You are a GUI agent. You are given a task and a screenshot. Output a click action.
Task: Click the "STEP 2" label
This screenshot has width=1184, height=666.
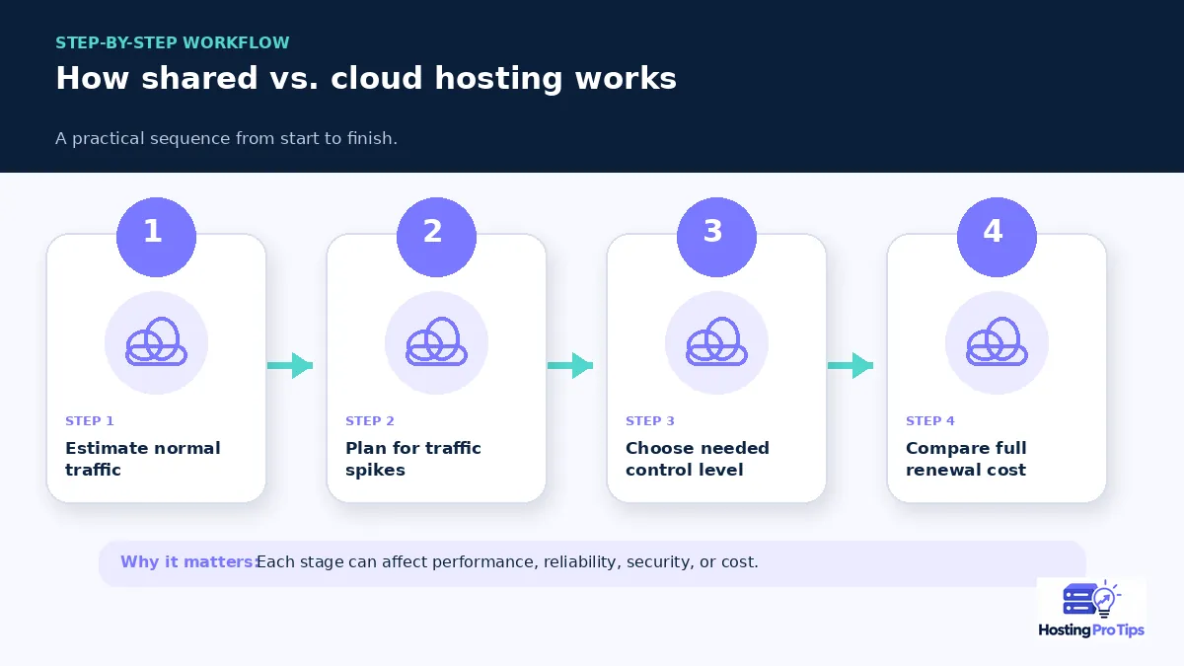[370, 421]
